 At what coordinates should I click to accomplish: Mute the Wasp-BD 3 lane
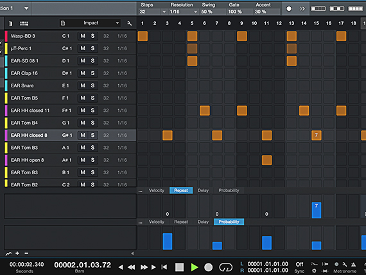click(x=83, y=36)
